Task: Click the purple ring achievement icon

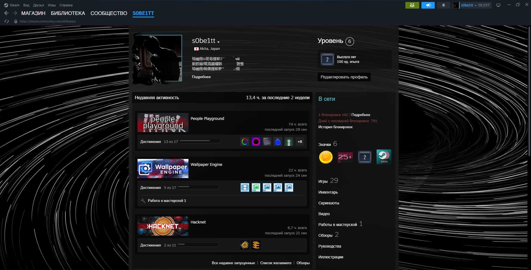Action: coord(256,142)
